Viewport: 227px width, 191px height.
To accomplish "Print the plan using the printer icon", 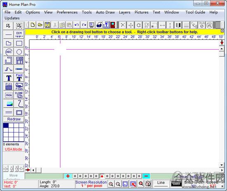I will (x=99, y=25).
